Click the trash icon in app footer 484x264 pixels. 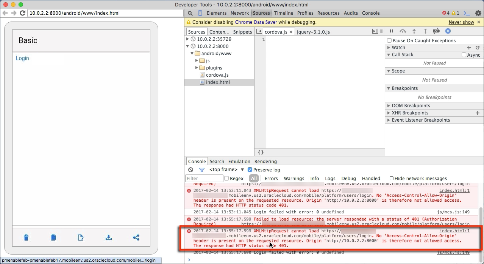pyautogui.click(x=26, y=238)
